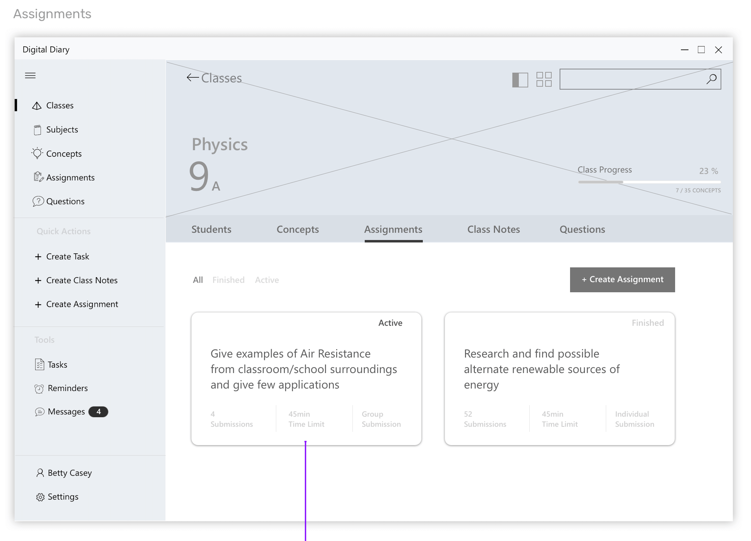Open the Reminders alarm tool
Screen dimensions: 751x541
click(x=68, y=388)
